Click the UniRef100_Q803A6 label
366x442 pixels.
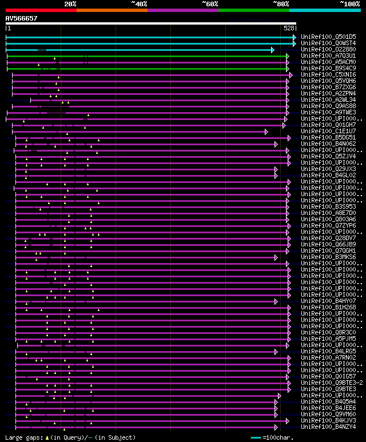(x=328, y=219)
